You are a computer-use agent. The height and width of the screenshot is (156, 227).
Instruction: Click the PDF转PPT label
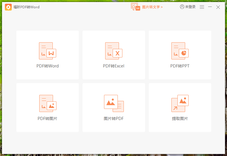[180, 66]
